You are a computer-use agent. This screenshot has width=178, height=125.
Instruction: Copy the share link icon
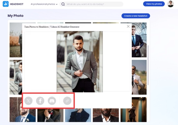coord(67,101)
